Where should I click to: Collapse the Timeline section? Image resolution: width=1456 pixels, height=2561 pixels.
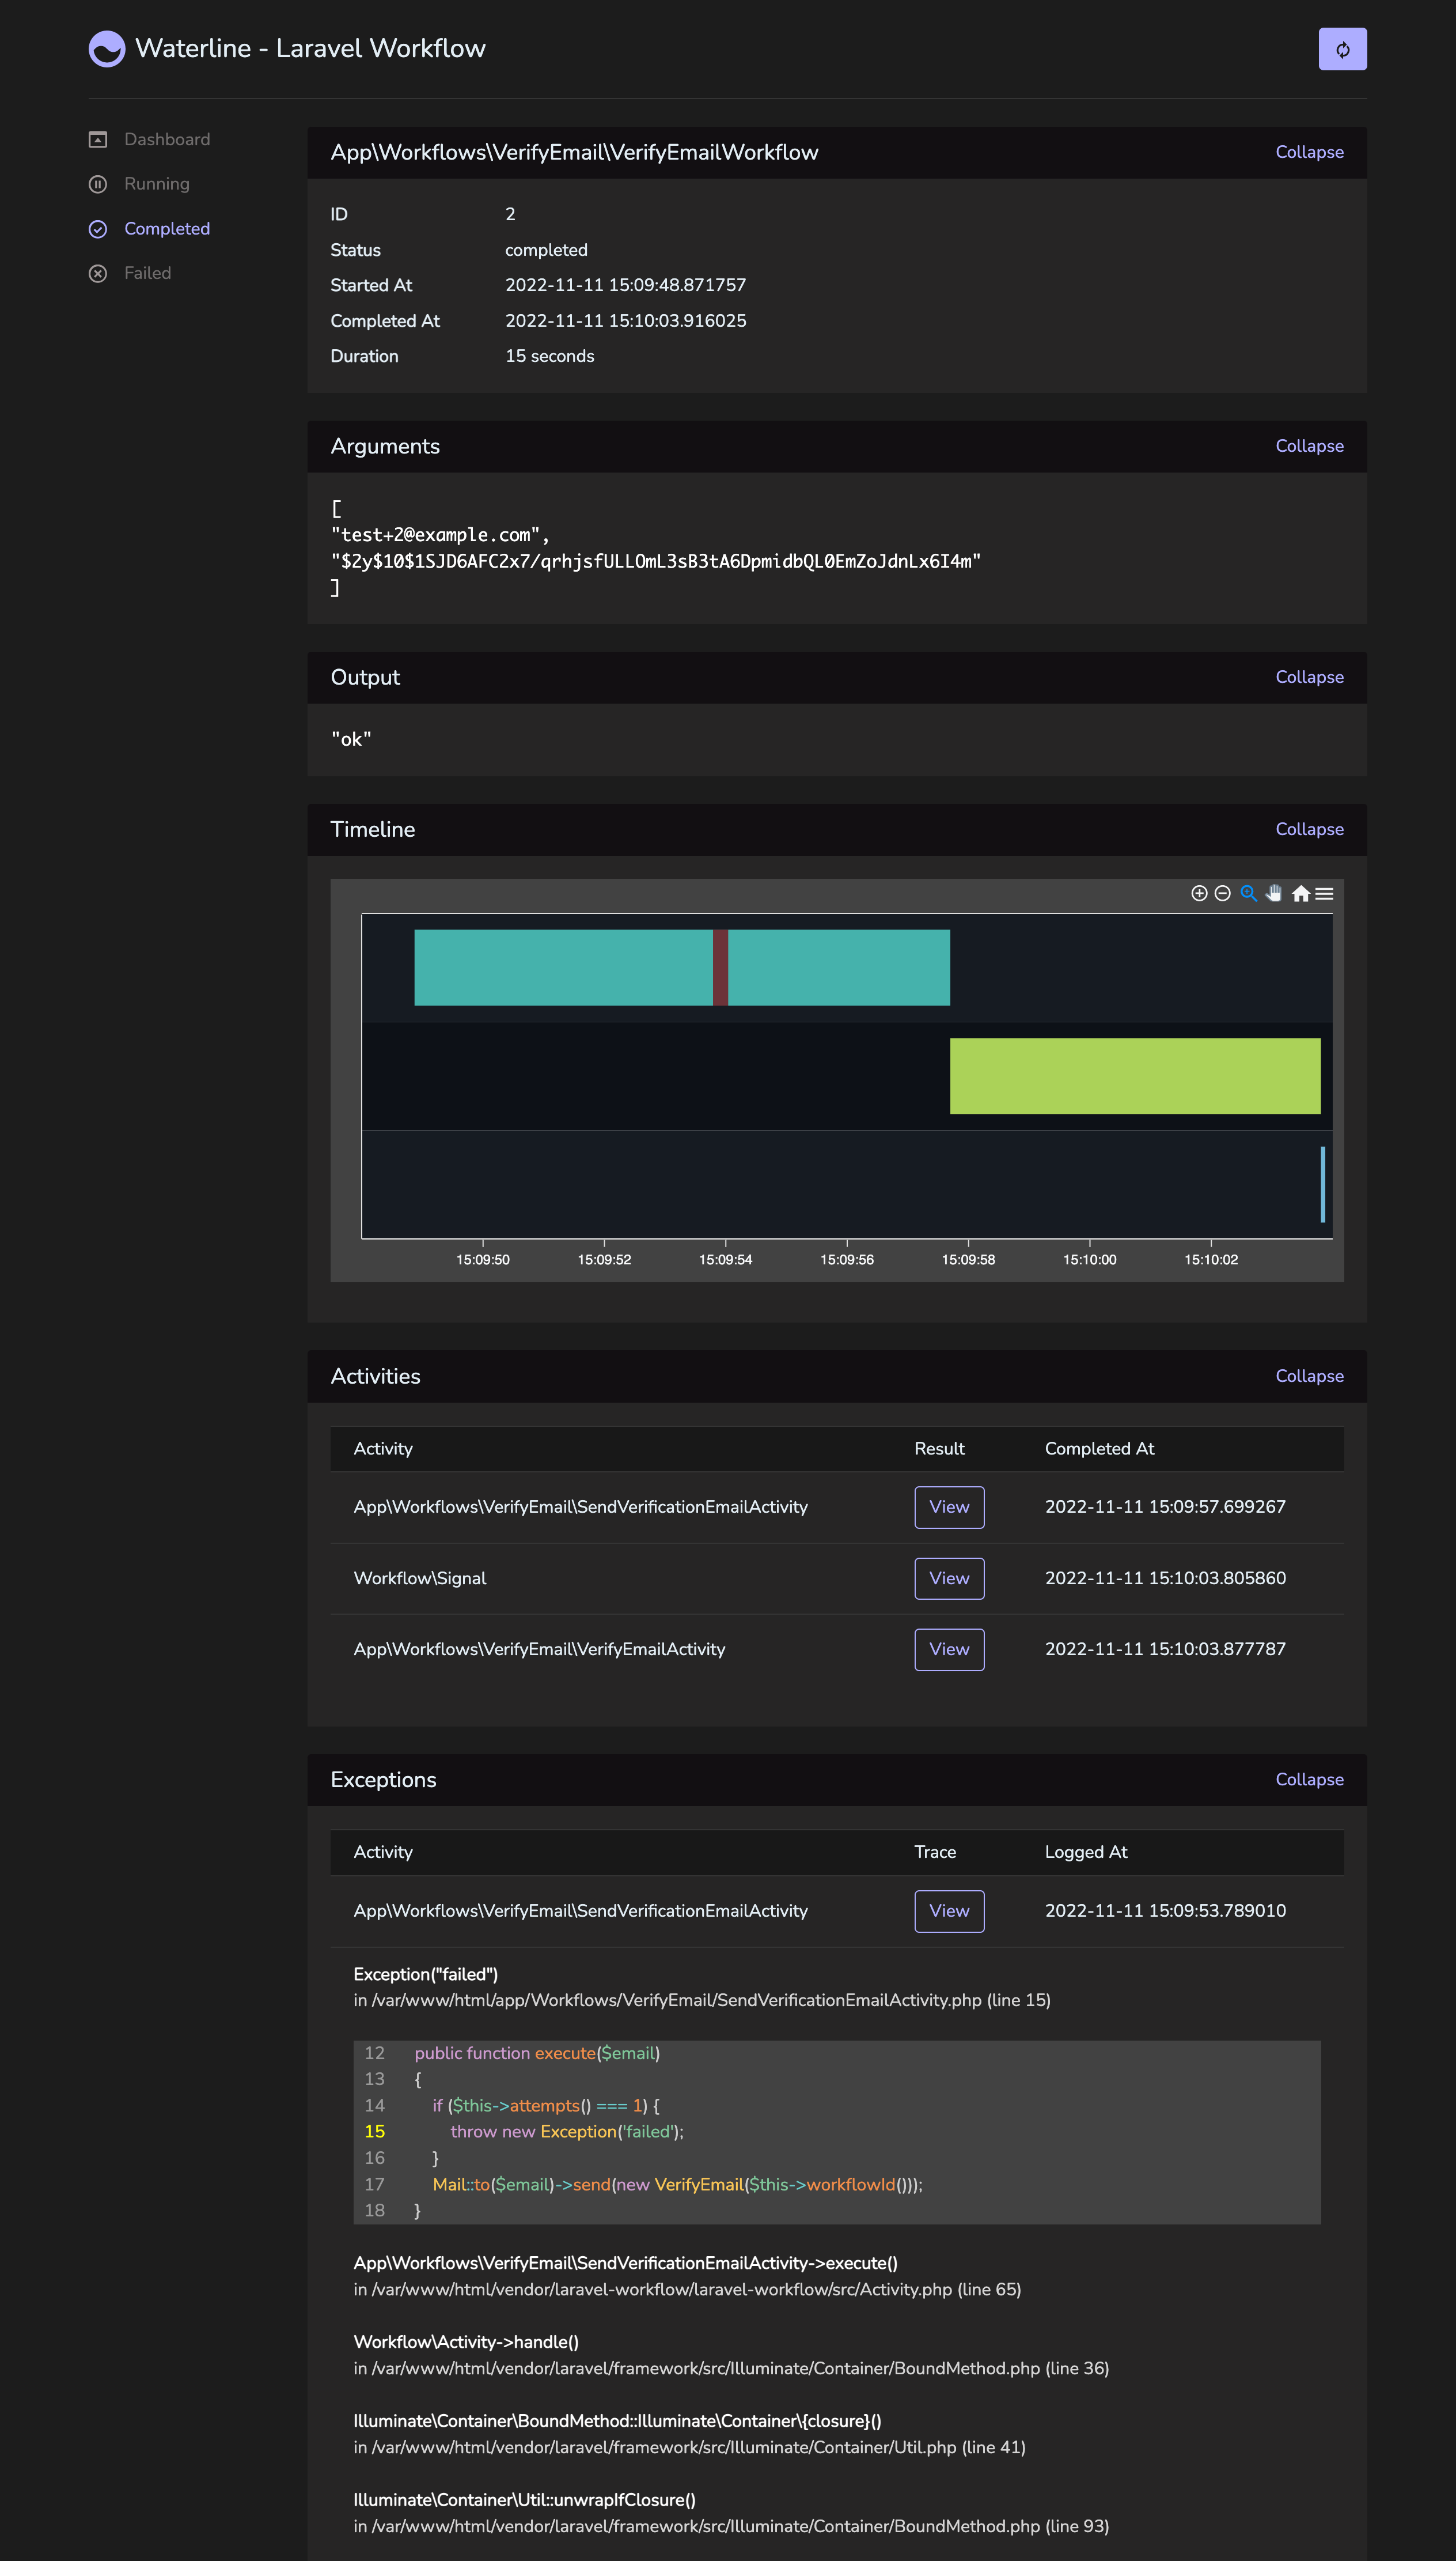coord(1309,829)
